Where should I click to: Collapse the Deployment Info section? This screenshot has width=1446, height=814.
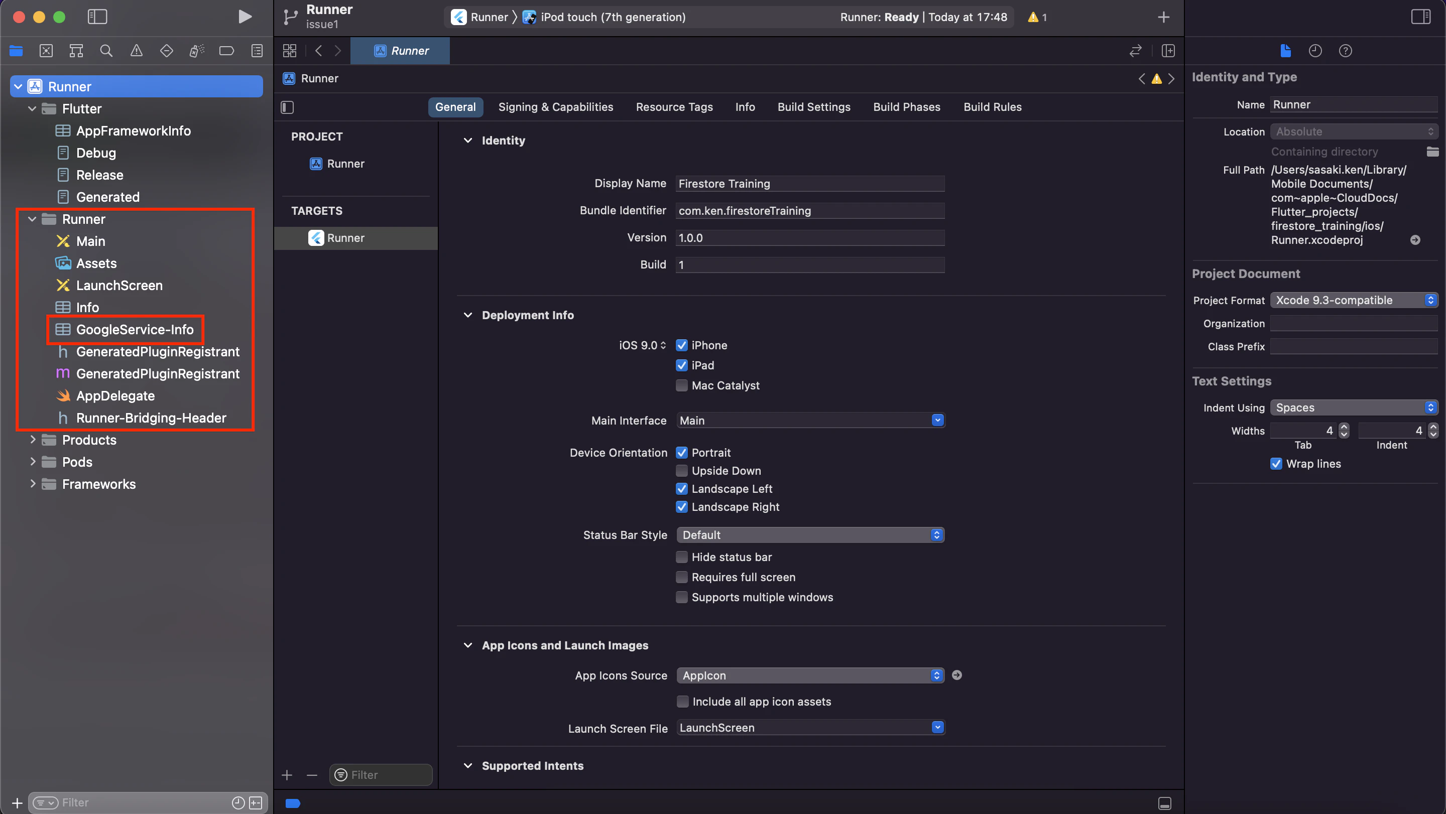pos(467,315)
